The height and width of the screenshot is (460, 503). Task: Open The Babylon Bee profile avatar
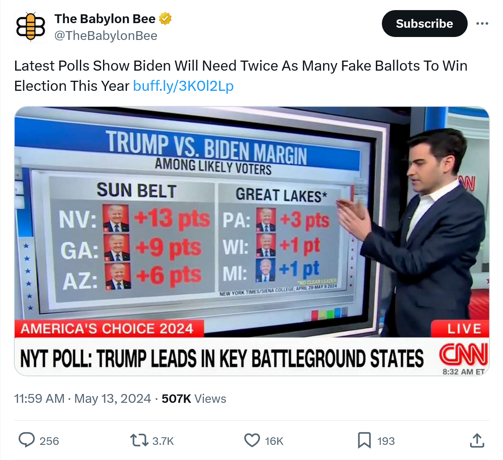coord(30,27)
